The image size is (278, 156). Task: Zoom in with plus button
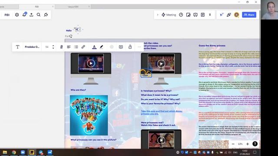click(248, 144)
